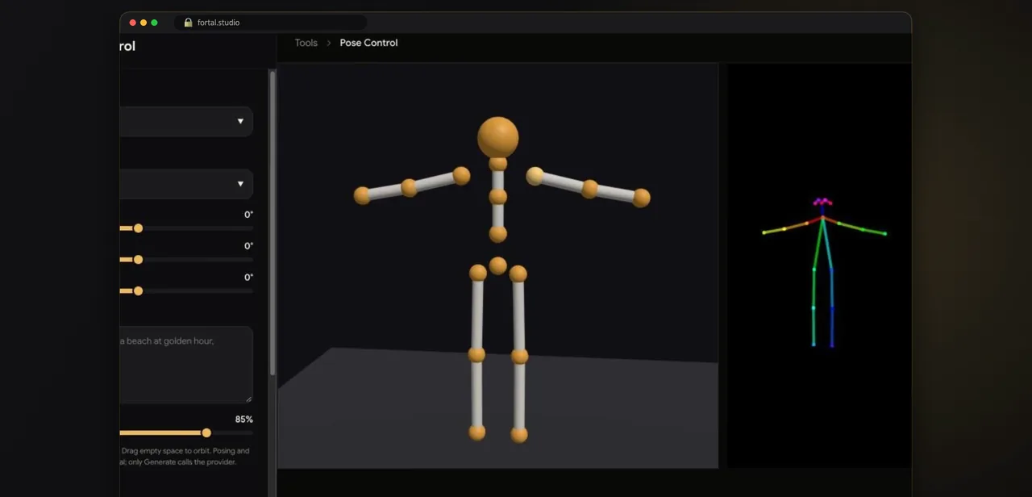
Task: Select the knee joint of the left-side leg
Action: pos(476,354)
